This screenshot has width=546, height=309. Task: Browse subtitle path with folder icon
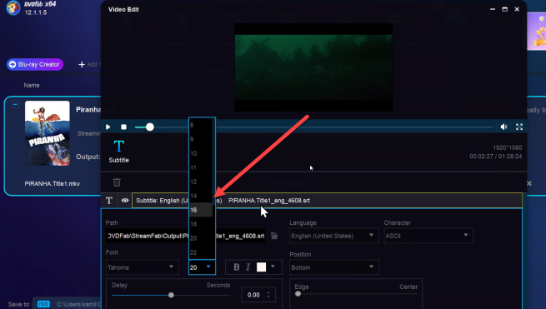[x=274, y=236]
